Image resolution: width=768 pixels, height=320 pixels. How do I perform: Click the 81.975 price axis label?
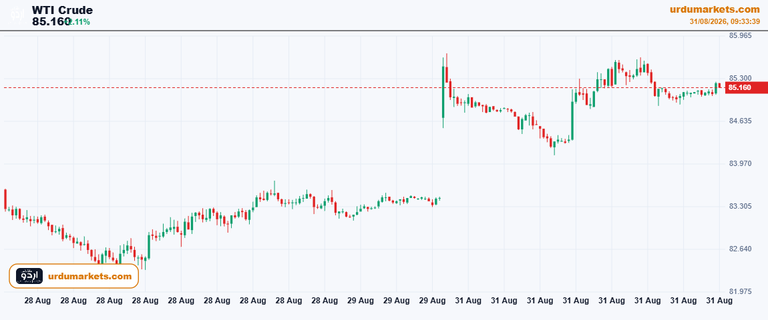[740, 291]
